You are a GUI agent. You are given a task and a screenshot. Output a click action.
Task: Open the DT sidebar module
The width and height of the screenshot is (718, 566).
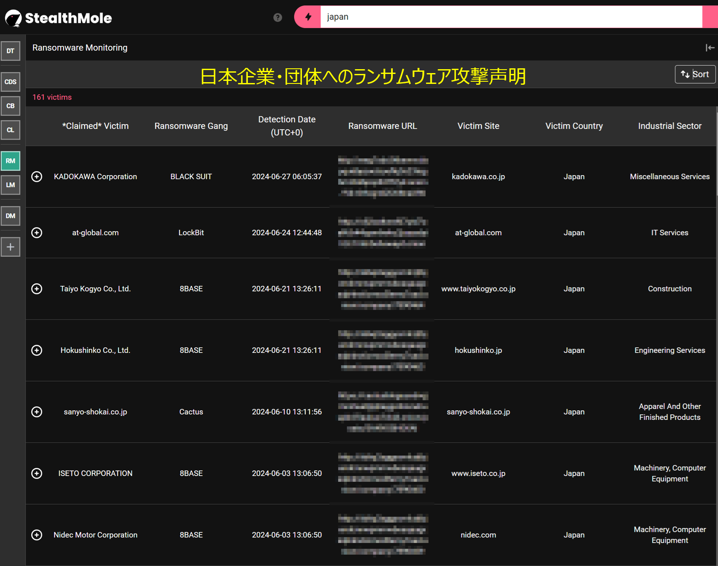[10, 51]
